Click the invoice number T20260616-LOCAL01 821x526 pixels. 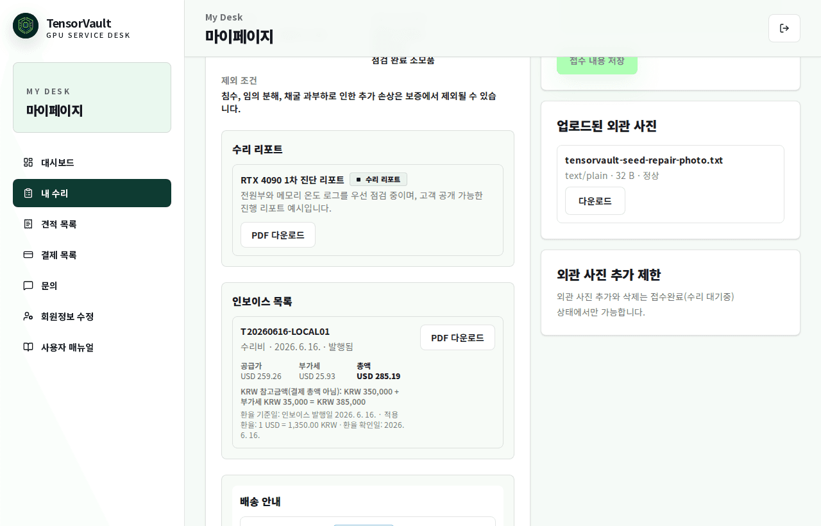[285, 332]
